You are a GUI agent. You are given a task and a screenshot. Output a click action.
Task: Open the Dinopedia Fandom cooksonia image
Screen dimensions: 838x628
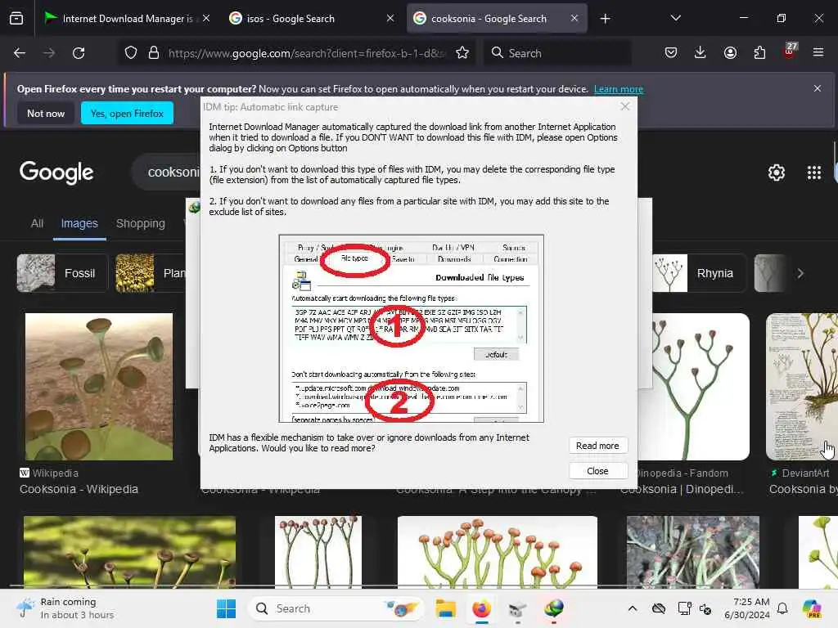click(x=694, y=387)
